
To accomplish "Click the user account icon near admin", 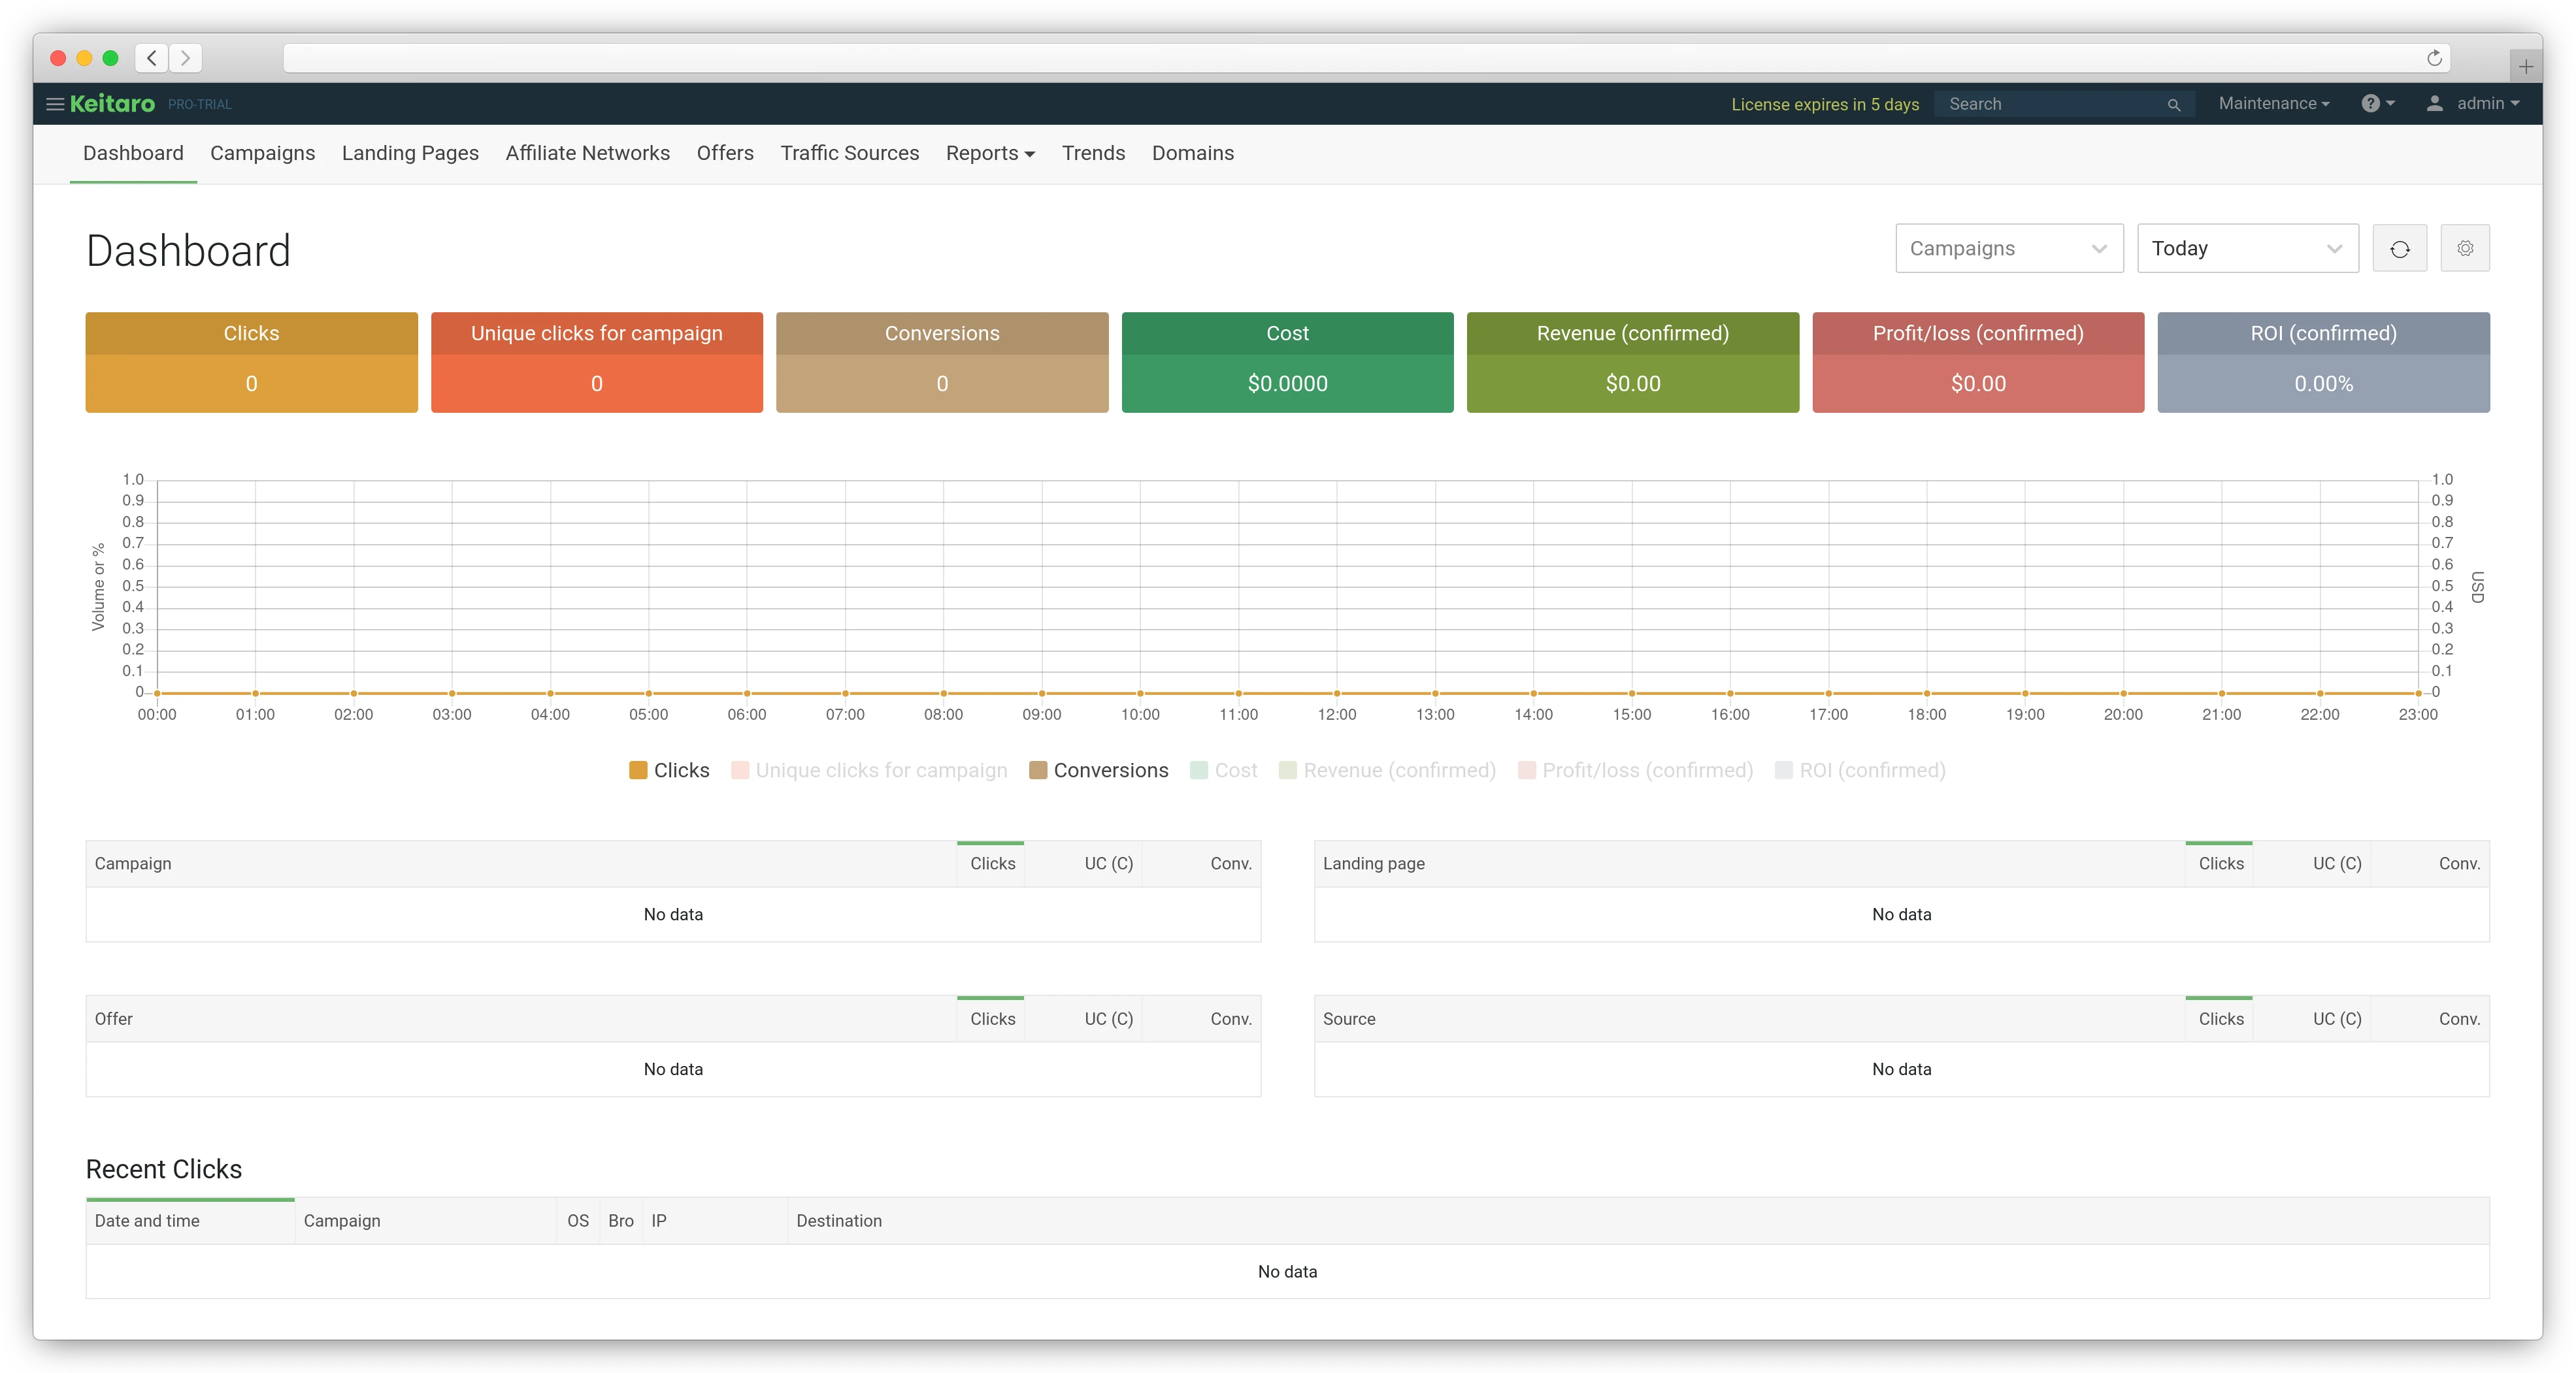I will tap(2434, 103).
